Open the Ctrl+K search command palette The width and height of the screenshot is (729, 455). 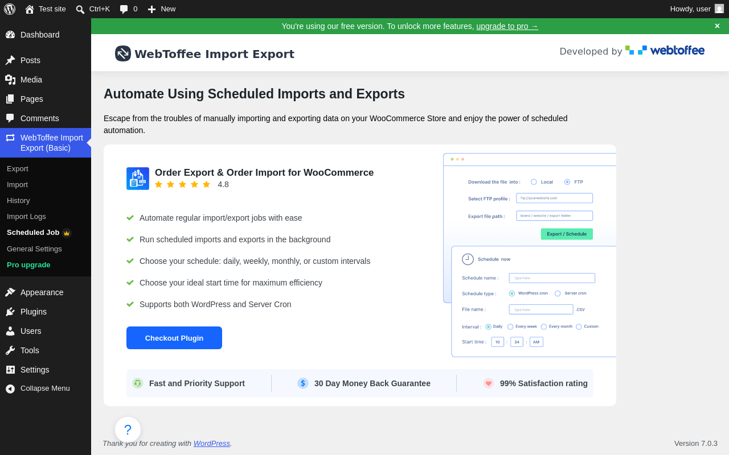pos(93,9)
